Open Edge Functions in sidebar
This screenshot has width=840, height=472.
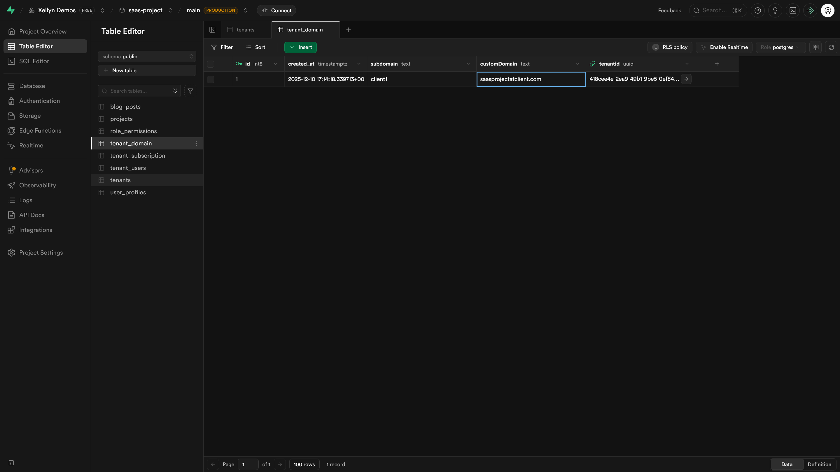pos(45,131)
